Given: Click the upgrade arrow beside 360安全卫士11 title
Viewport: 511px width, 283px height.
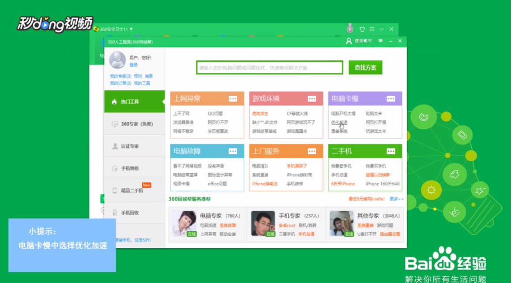Looking at the screenshot, I should pos(131,29).
